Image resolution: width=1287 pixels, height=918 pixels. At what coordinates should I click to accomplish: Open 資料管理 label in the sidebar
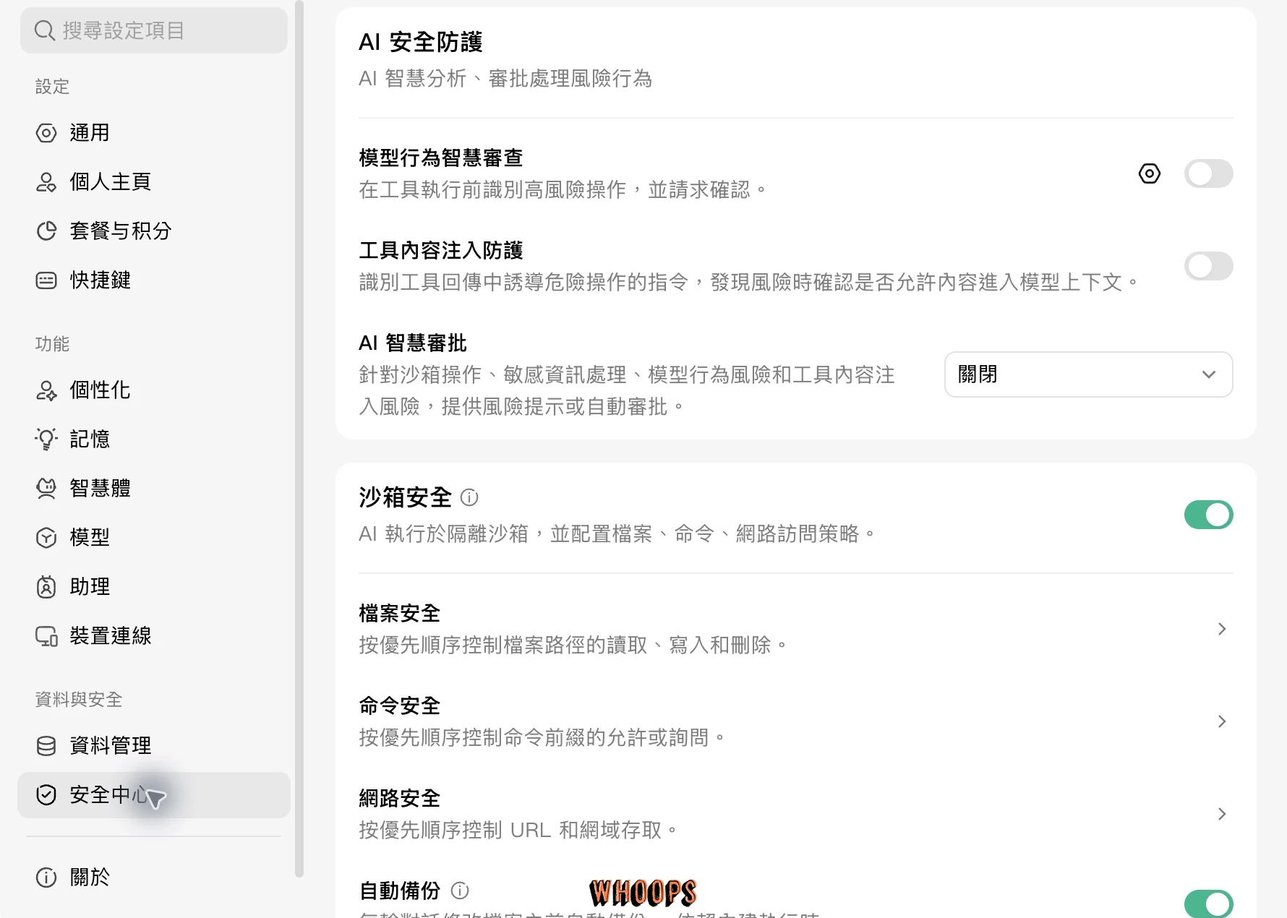click(x=110, y=746)
